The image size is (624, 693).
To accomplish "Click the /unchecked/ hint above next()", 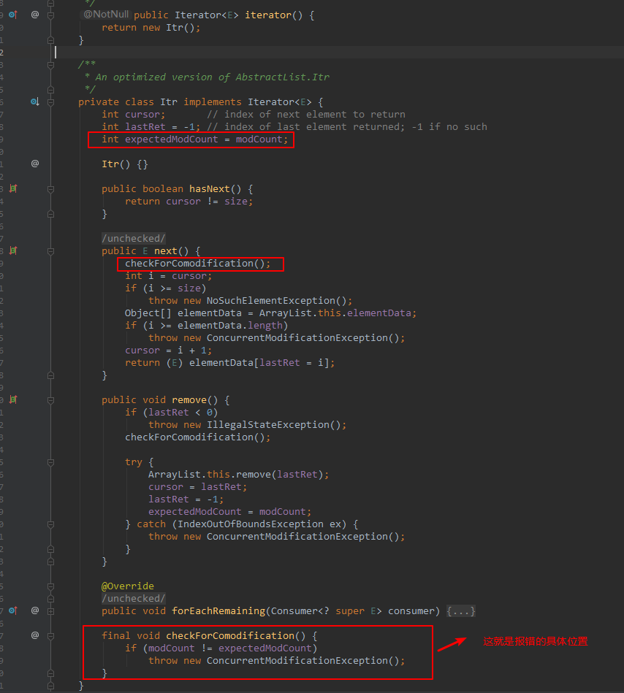I will click(134, 238).
